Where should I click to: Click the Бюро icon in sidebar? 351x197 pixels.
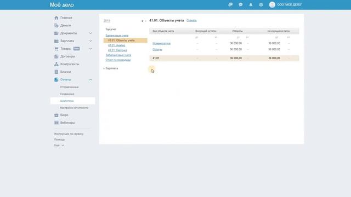[x=56, y=115]
